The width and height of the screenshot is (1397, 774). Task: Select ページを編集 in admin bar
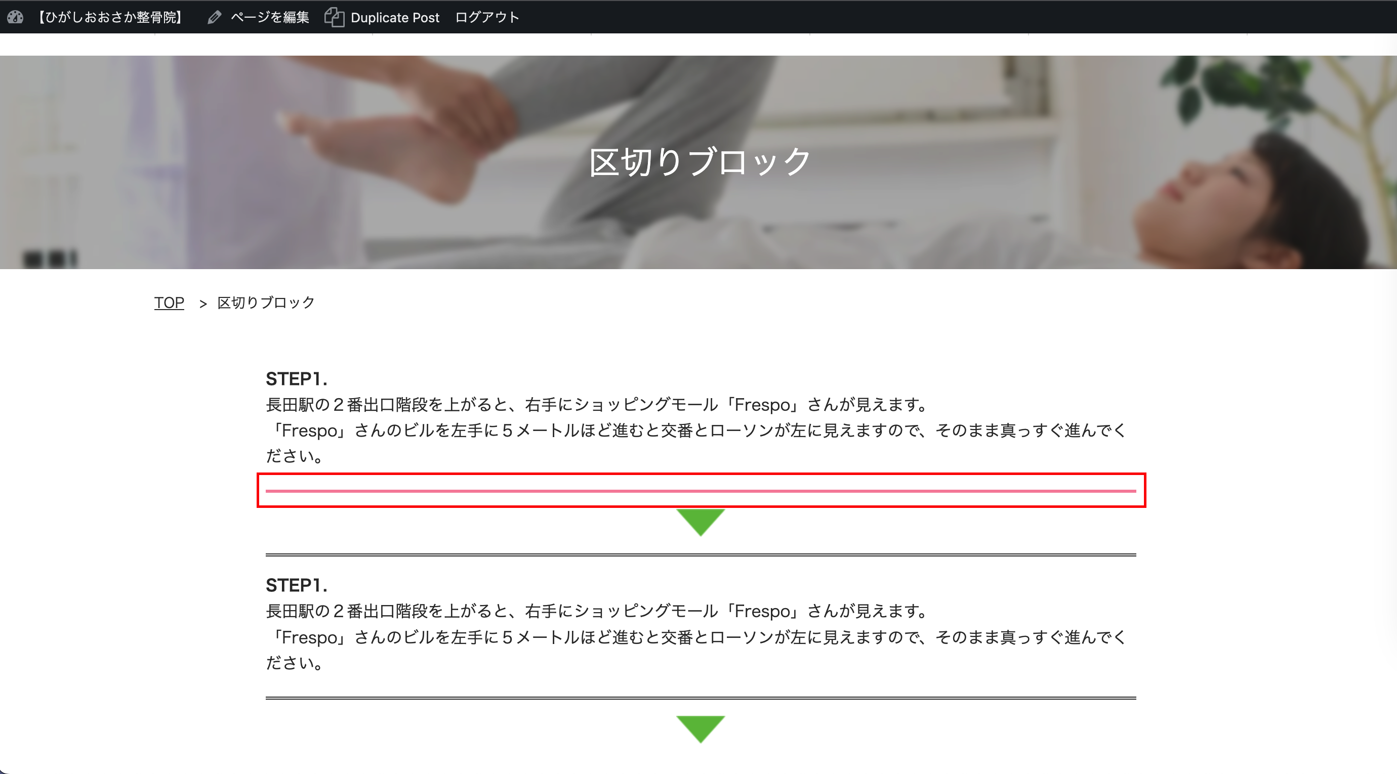tap(269, 17)
